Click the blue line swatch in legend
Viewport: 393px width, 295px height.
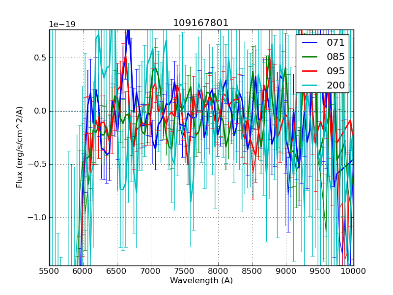point(310,43)
